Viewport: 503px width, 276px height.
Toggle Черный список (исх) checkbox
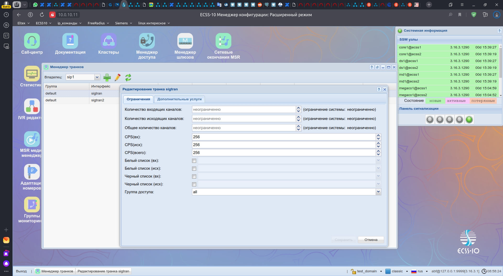coord(194,184)
